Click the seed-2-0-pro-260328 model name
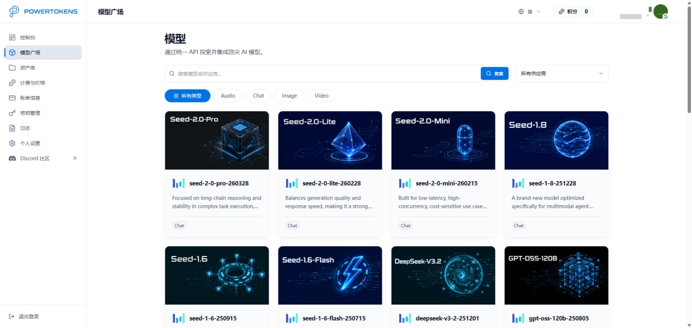 tap(219, 183)
